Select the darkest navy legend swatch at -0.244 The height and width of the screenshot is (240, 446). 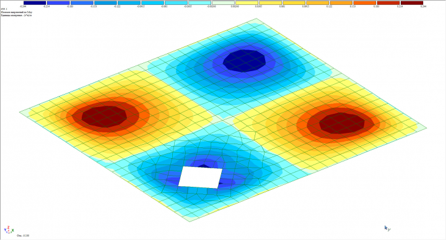(35, 3)
